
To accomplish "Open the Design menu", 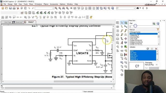I will [10, 4].
